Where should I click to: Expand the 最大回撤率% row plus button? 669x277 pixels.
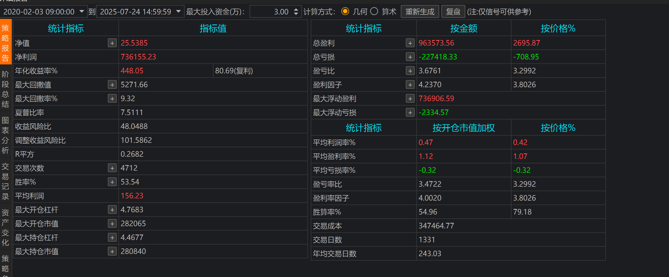click(112, 99)
